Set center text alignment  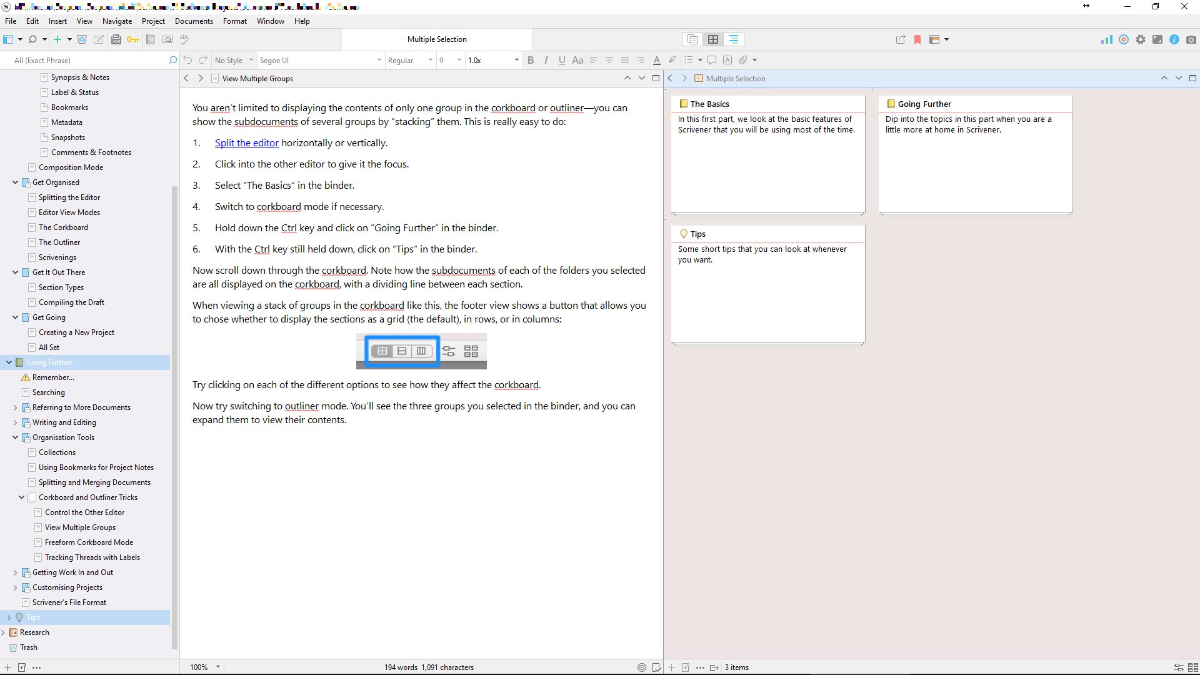609,60
